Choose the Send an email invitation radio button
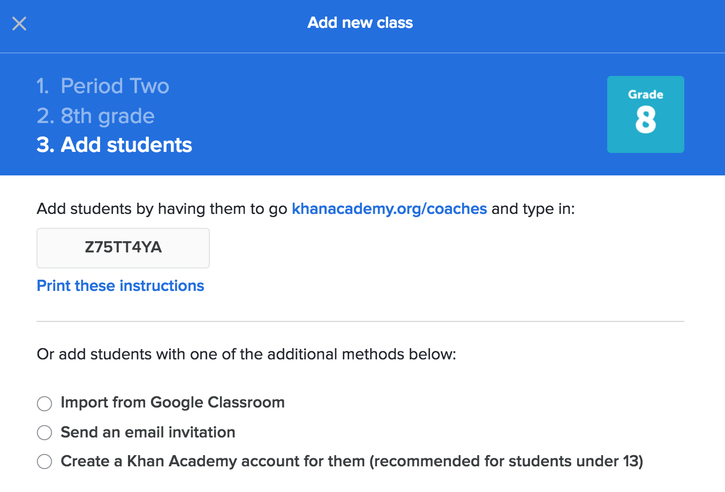The image size is (725, 492). click(x=44, y=433)
